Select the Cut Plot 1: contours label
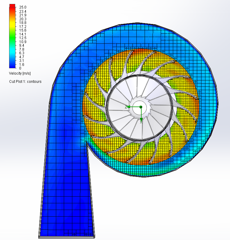This screenshot has height=240, width=230. tap(25, 81)
